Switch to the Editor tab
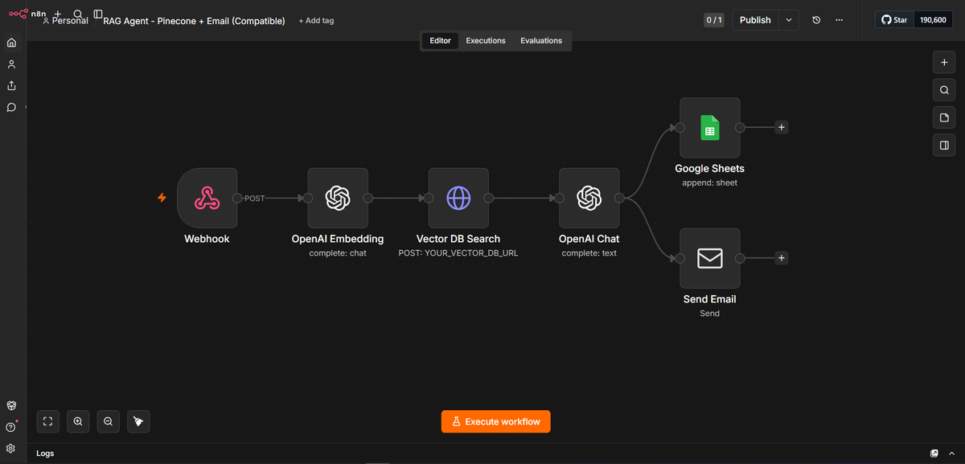Screen dimensions: 965x464 [x=441, y=40]
